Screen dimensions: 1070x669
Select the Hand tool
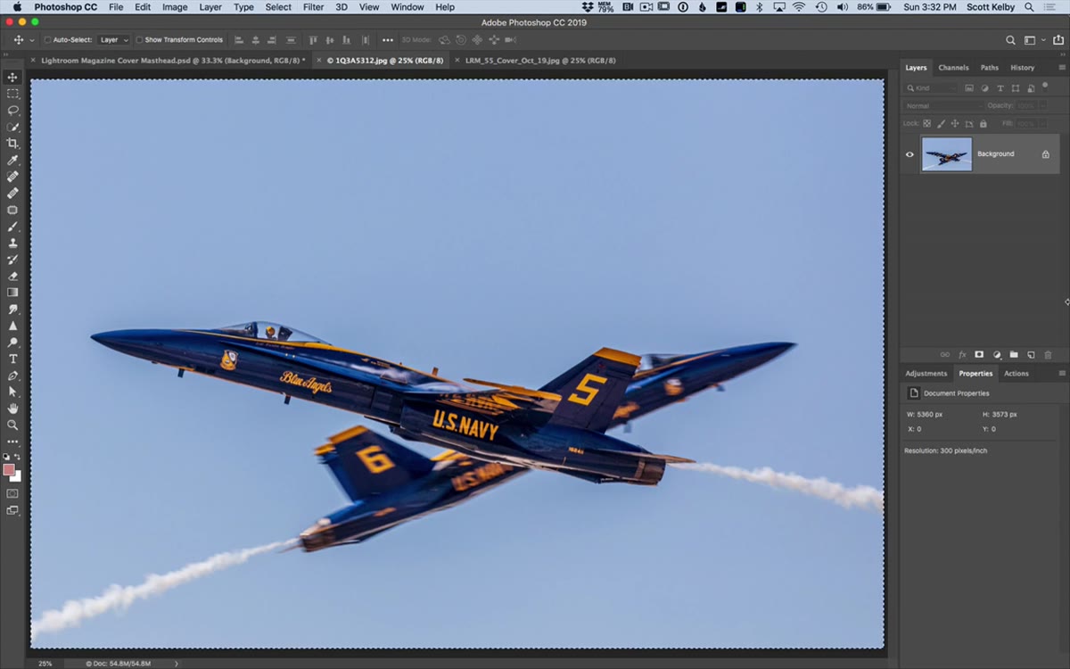[12, 409]
